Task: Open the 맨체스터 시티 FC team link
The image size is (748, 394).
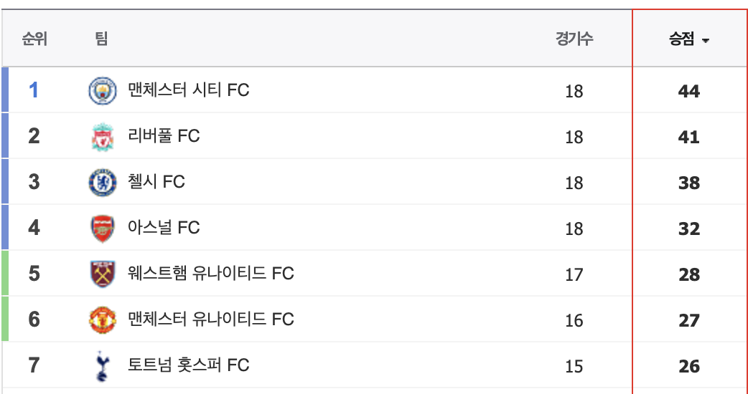Action: (189, 90)
